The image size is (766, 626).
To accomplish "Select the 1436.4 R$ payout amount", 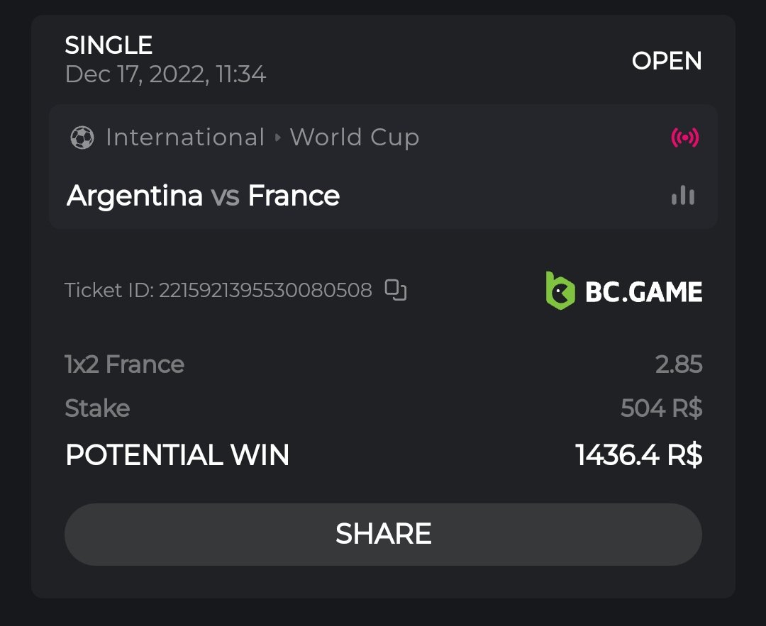I will [x=638, y=455].
